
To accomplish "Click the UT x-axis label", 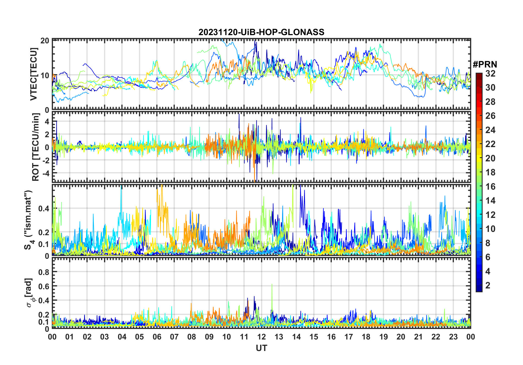I will (x=261, y=348).
